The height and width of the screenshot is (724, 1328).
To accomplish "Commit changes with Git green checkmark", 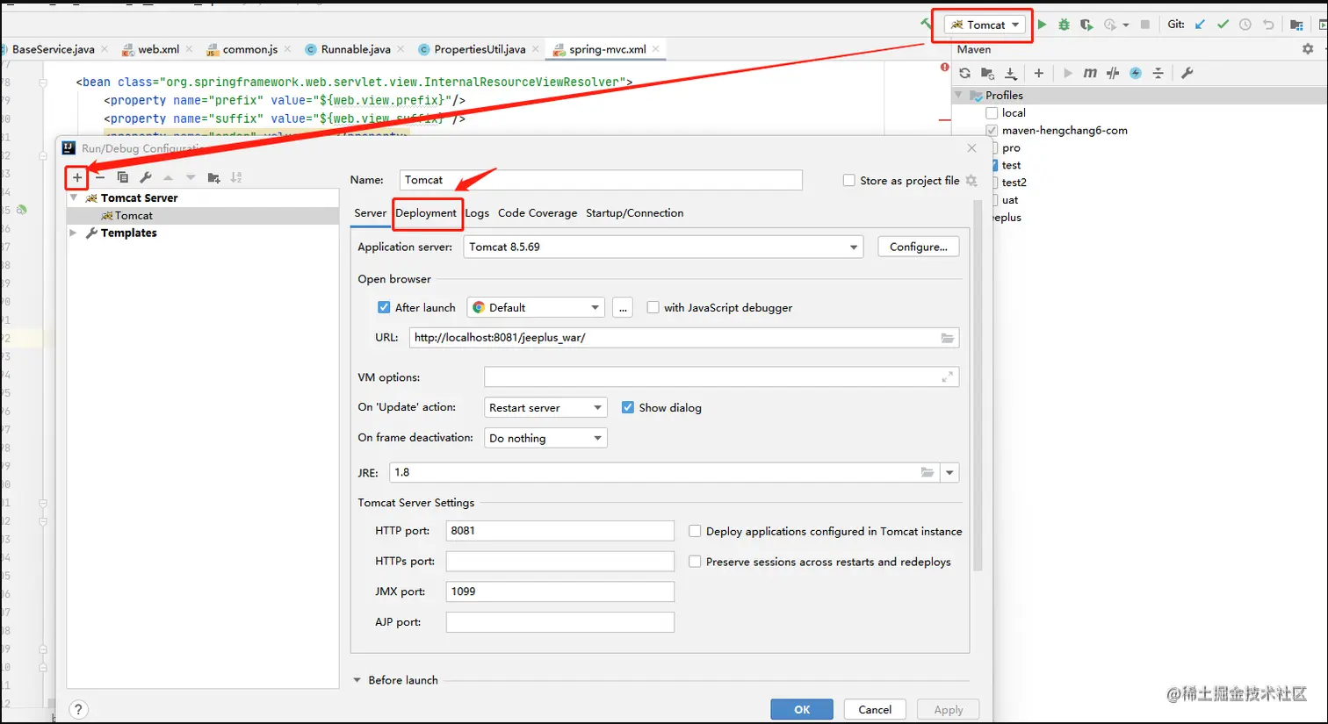I will (1223, 25).
